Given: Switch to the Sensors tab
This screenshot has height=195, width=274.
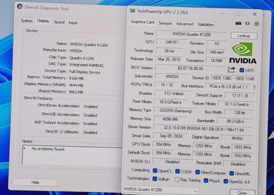Looking at the screenshot, I should click(x=165, y=23).
